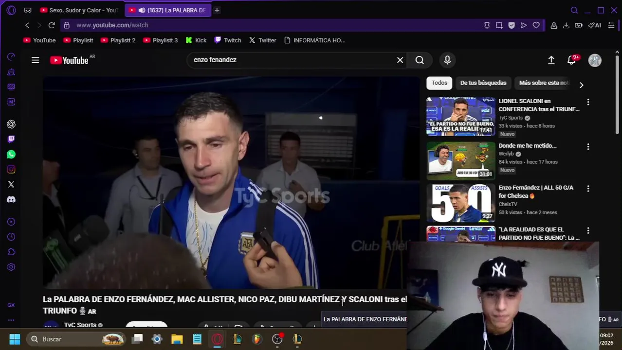622x350 pixels.
Task: Click the padlock site info icon
Action: 67,25
